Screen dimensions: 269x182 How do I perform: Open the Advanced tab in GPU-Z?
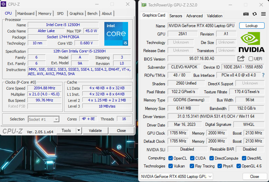tap(194, 16)
